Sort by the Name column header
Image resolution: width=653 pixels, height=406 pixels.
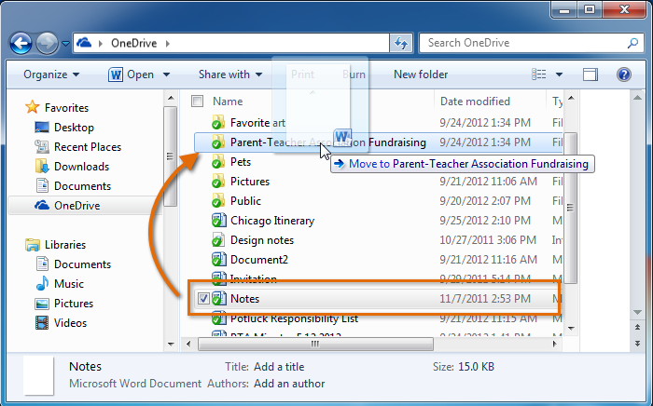(228, 101)
